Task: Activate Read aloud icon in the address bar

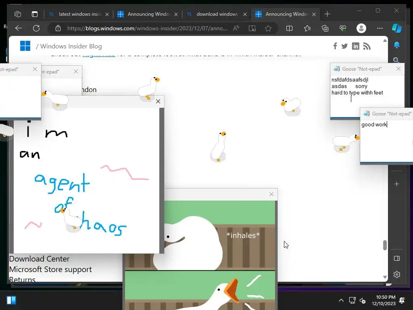Action: click(x=236, y=28)
